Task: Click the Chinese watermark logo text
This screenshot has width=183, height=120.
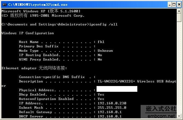Action: (161, 108)
